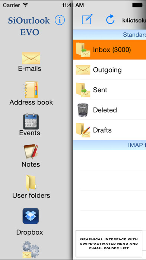Open the mail settings gears icon
This screenshot has height=260, width=146.
(x=31, y=250)
